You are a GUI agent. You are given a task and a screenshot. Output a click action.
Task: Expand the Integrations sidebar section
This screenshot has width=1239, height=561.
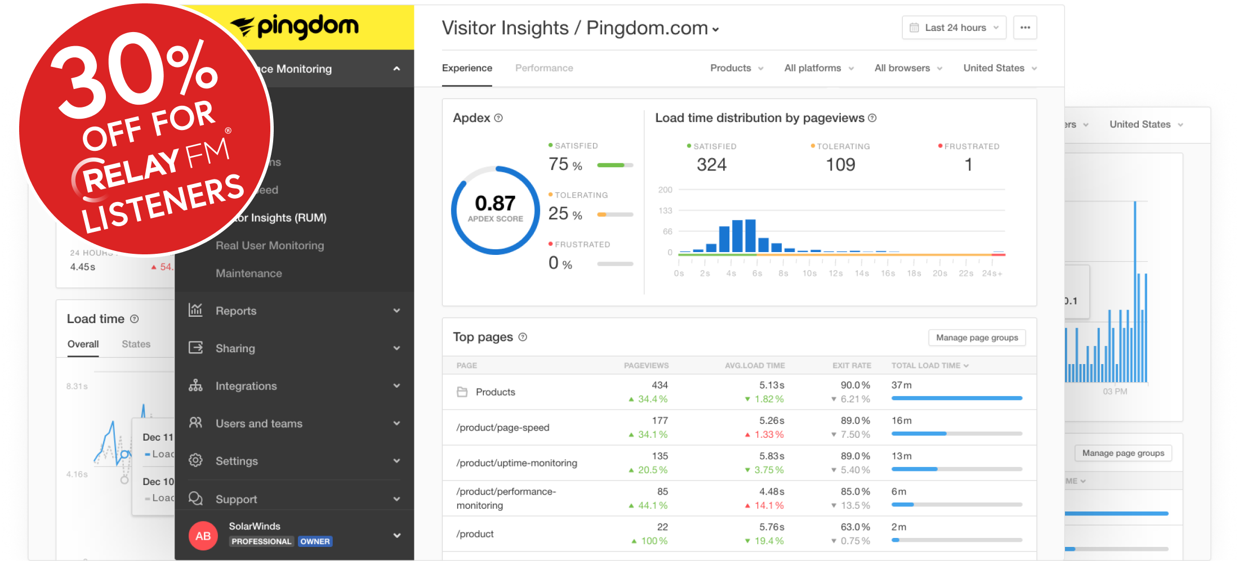[396, 386]
